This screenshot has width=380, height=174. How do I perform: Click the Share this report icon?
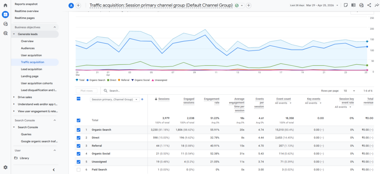(369, 5)
